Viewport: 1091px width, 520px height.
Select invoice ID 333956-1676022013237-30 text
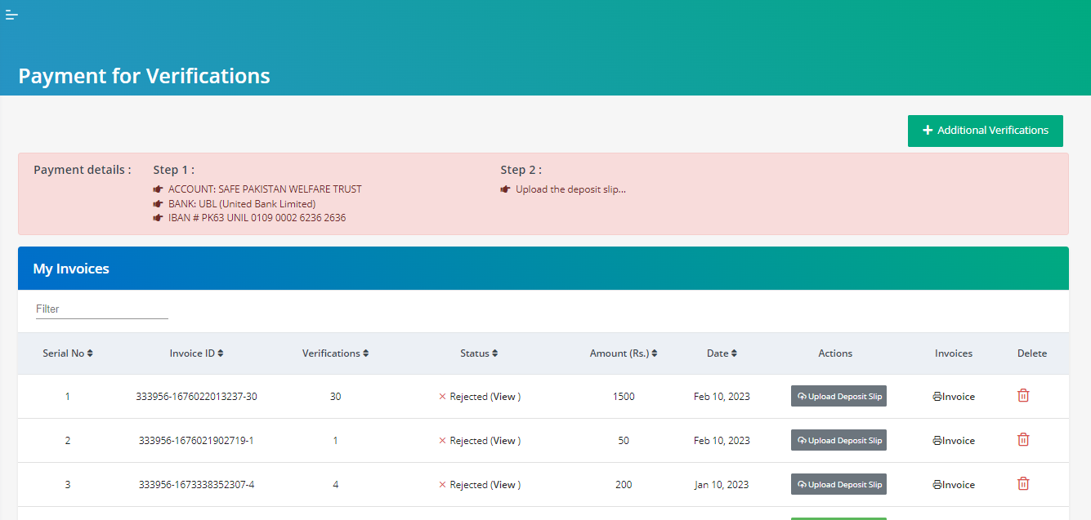[x=197, y=397]
